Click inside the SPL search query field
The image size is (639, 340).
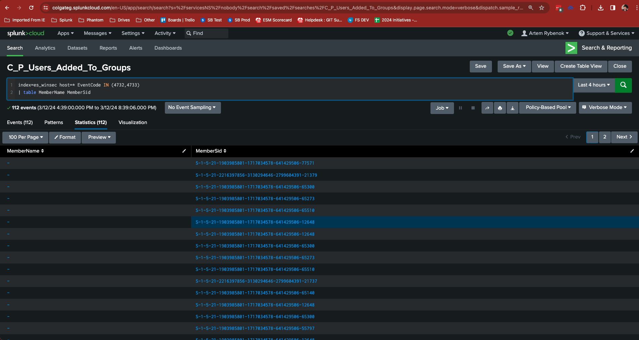201,89
